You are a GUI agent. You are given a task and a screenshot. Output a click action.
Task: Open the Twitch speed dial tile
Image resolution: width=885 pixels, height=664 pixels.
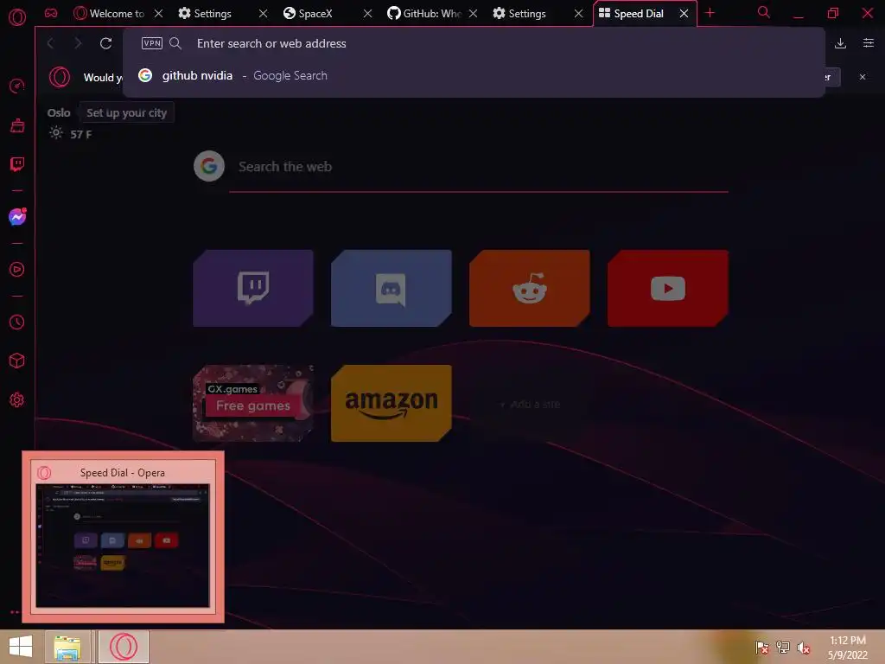(x=253, y=288)
